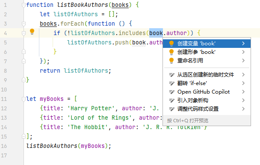The height and width of the screenshot is (165, 260).
Task: Click pencil icon beside '从选区创建新的临时文件'
Action: (x=171, y=75)
